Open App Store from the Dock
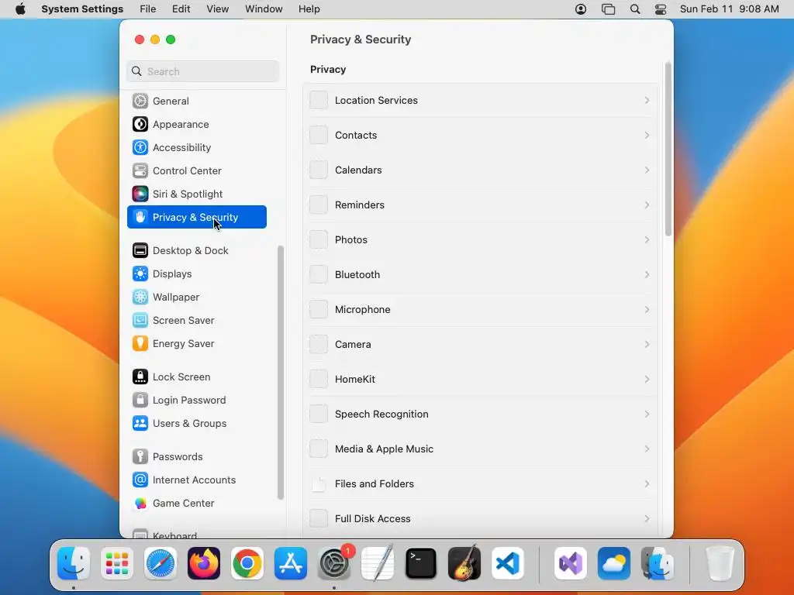794x595 pixels. coord(291,563)
